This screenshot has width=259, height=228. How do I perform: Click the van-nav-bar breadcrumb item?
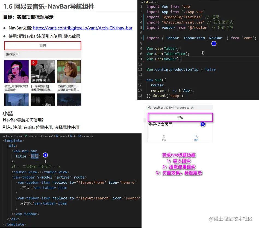87,136
